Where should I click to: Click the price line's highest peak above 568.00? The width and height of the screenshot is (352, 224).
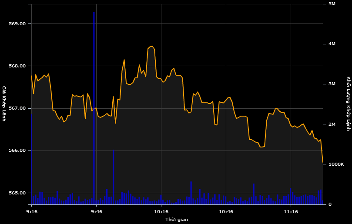pyautogui.click(x=151, y=47)
